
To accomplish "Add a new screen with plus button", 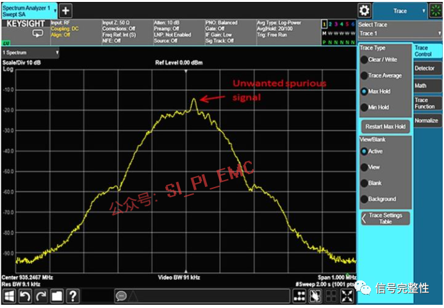I will pos(66,11).
